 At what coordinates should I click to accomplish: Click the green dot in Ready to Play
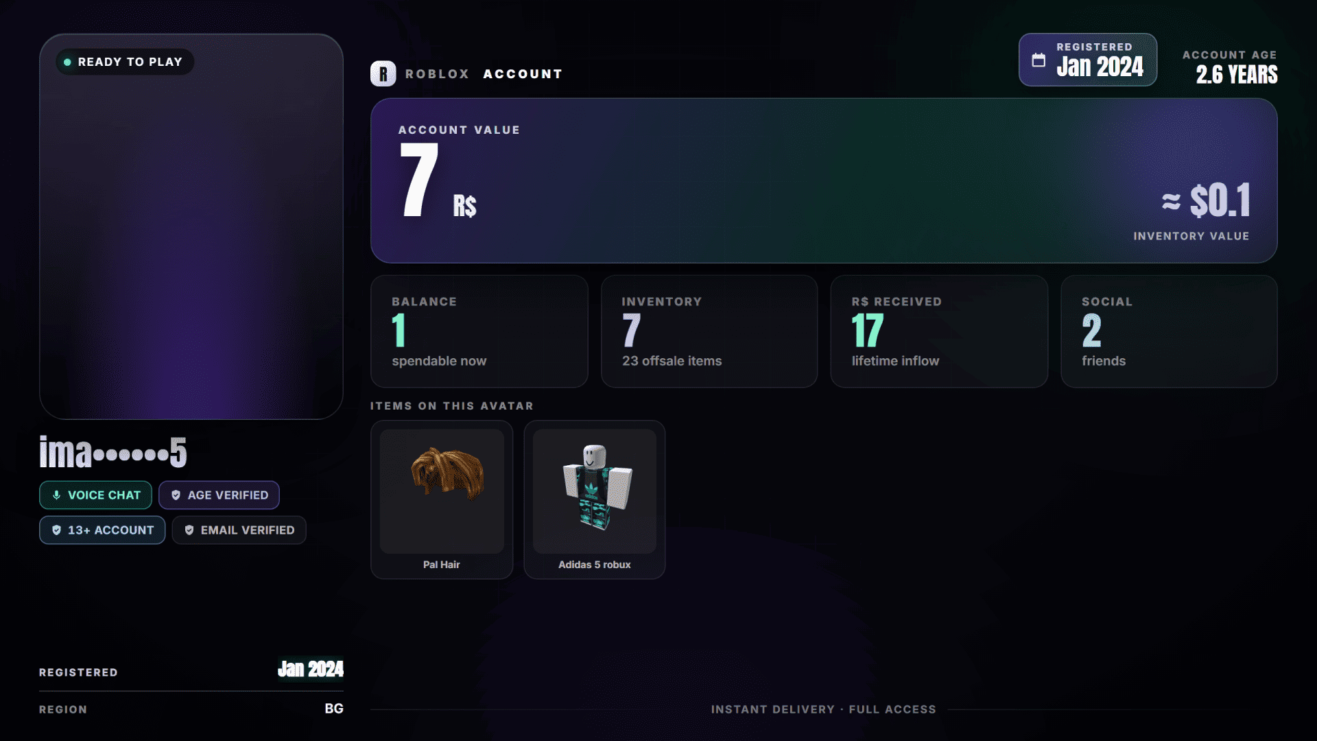[67, 62]
